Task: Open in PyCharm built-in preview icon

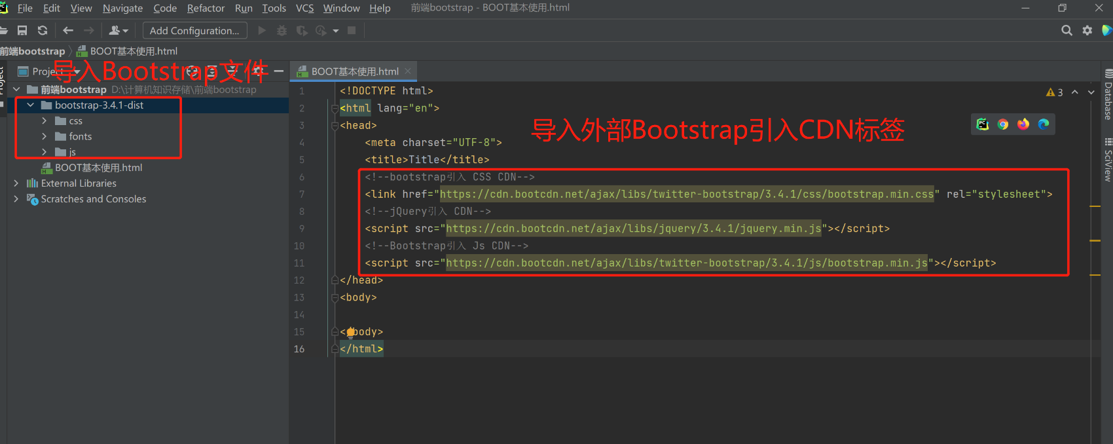Action: point(982,124)
